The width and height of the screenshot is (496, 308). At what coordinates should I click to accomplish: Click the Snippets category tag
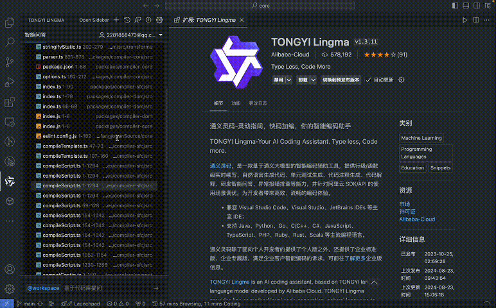[440, 167]
